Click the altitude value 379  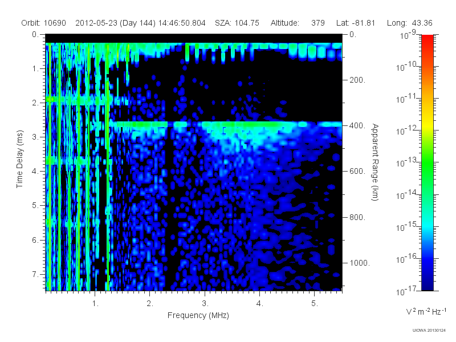coord(318,23)
